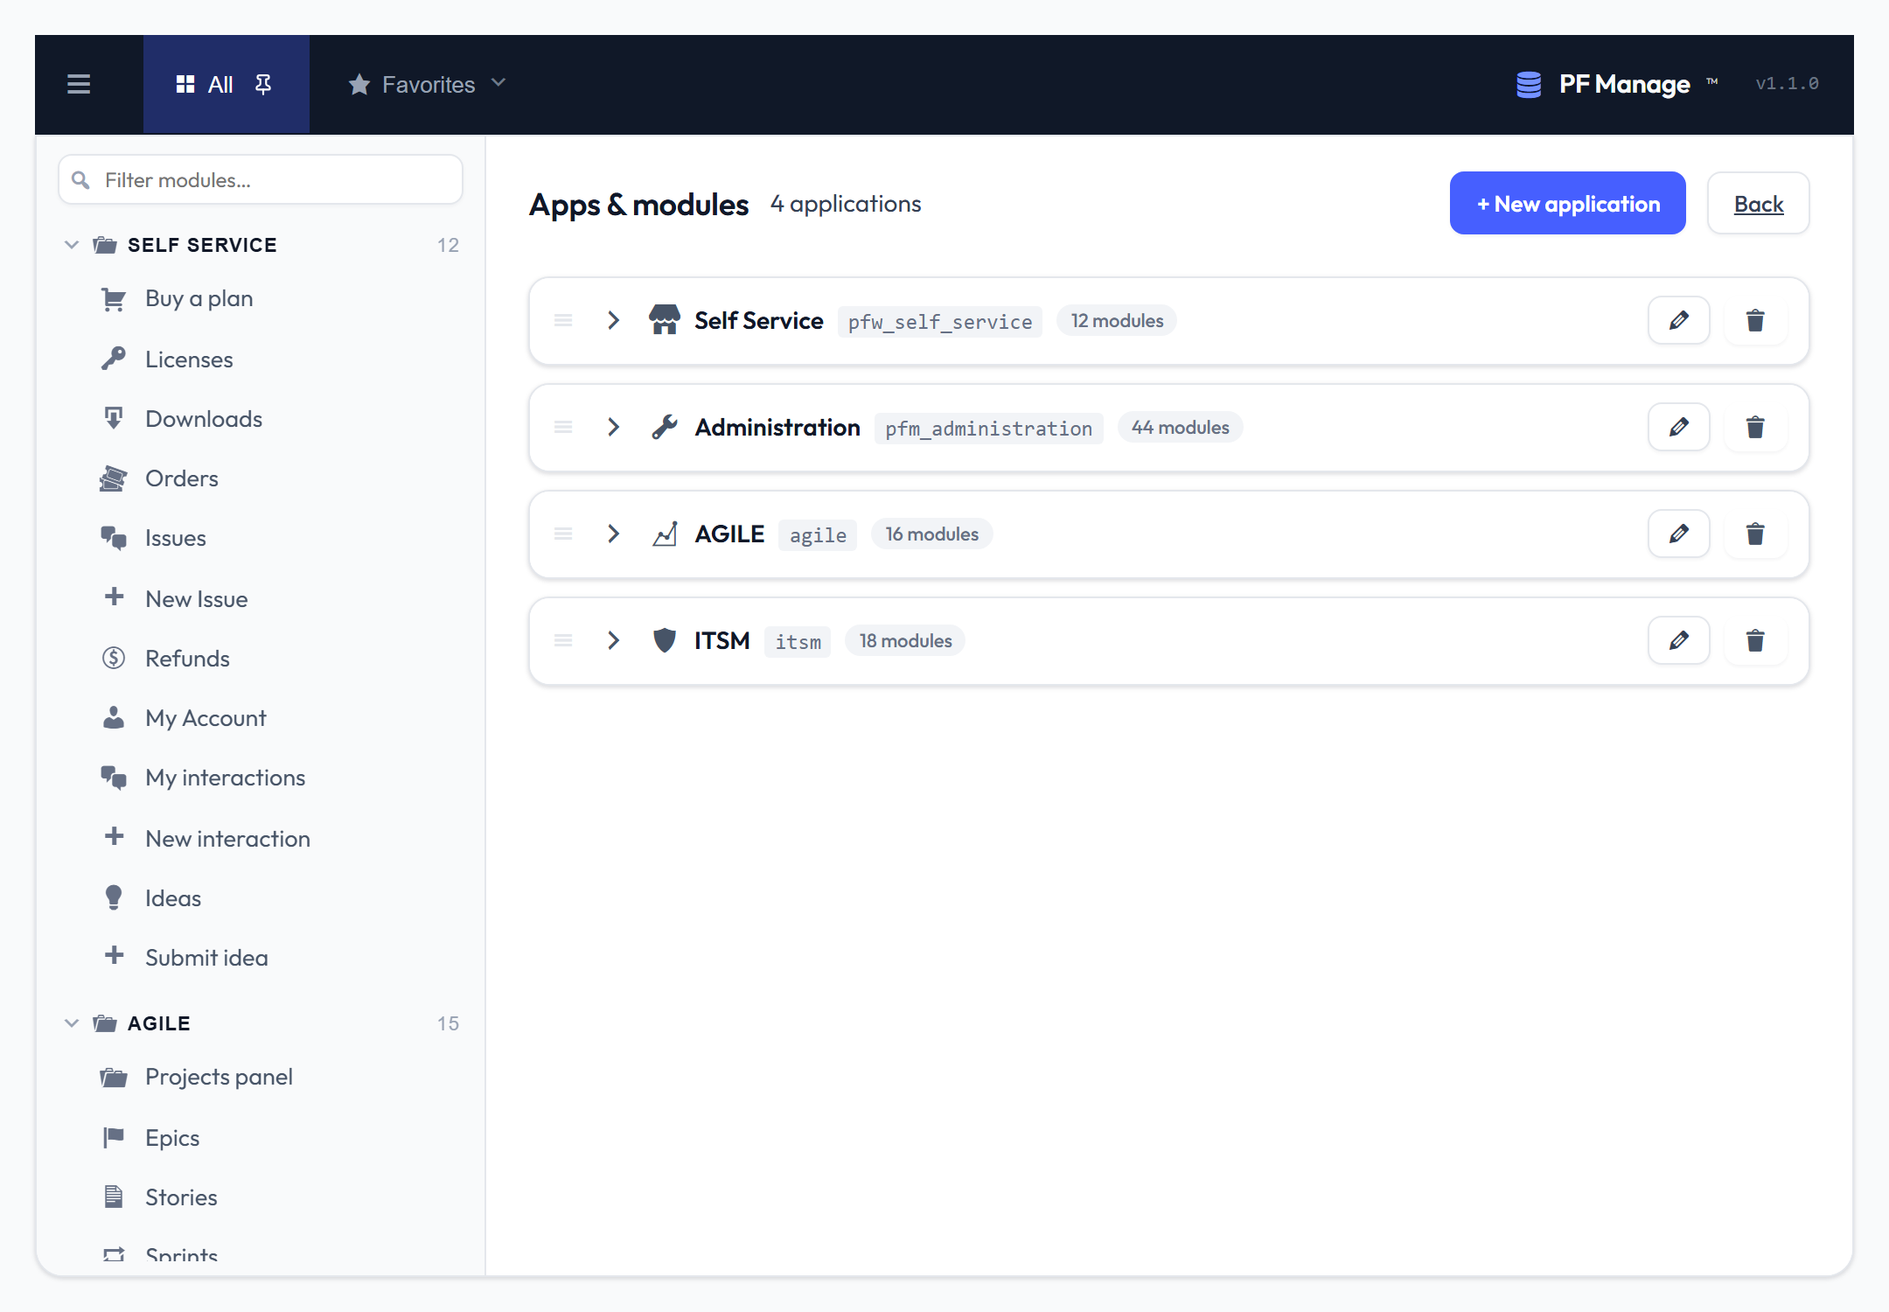Click the Issues chat icon
1889x1312 pixels.
pyautogui.click(x=114, y=538)
